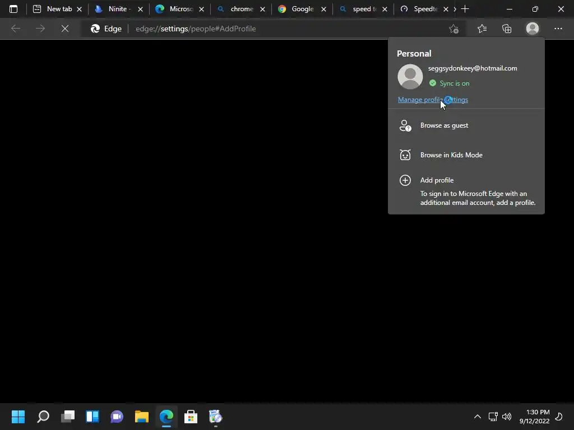Click the Add profile plus icon
Image resolution: width=574 pixels, height=430 pixels.
[x=405, y=180]
